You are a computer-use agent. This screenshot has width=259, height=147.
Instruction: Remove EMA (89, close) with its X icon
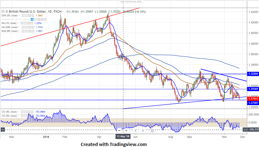point(33,31)
